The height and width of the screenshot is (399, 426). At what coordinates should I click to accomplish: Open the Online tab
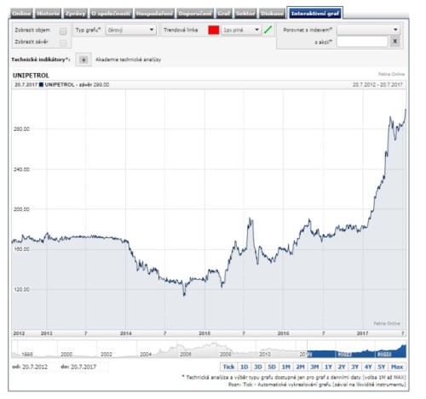click(x=21, y=14)
